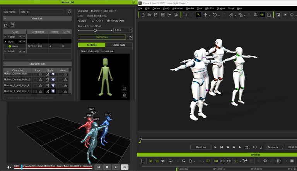
Task: Click the Set T-Pose button
Action: pos(102,37)
